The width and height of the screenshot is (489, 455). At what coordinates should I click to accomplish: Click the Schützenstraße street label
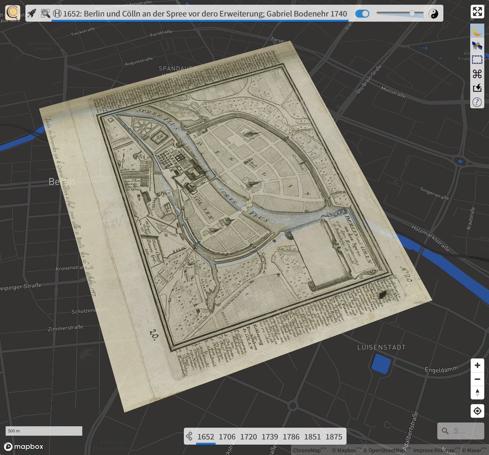(x=90, y=311)
